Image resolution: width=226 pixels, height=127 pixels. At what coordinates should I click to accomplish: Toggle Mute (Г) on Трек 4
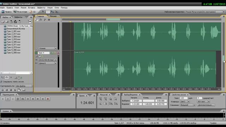pyautogui.click(x=52, y=53)
